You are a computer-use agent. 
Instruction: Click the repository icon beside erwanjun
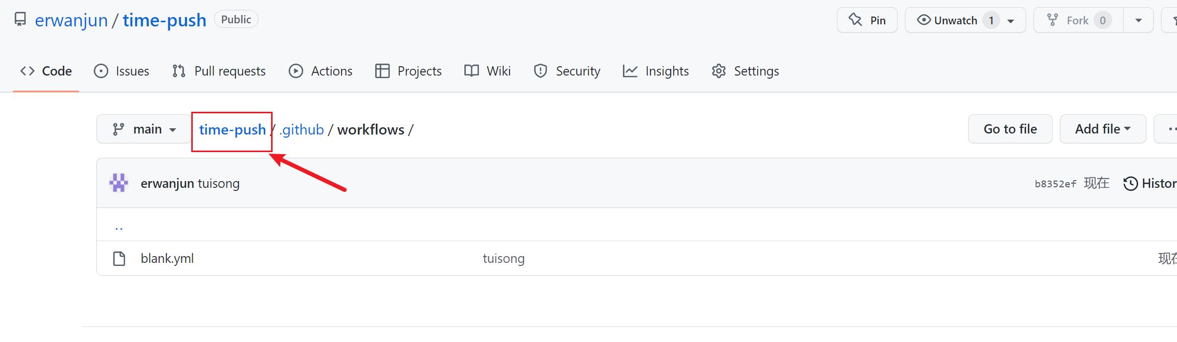tap(20, 20)
